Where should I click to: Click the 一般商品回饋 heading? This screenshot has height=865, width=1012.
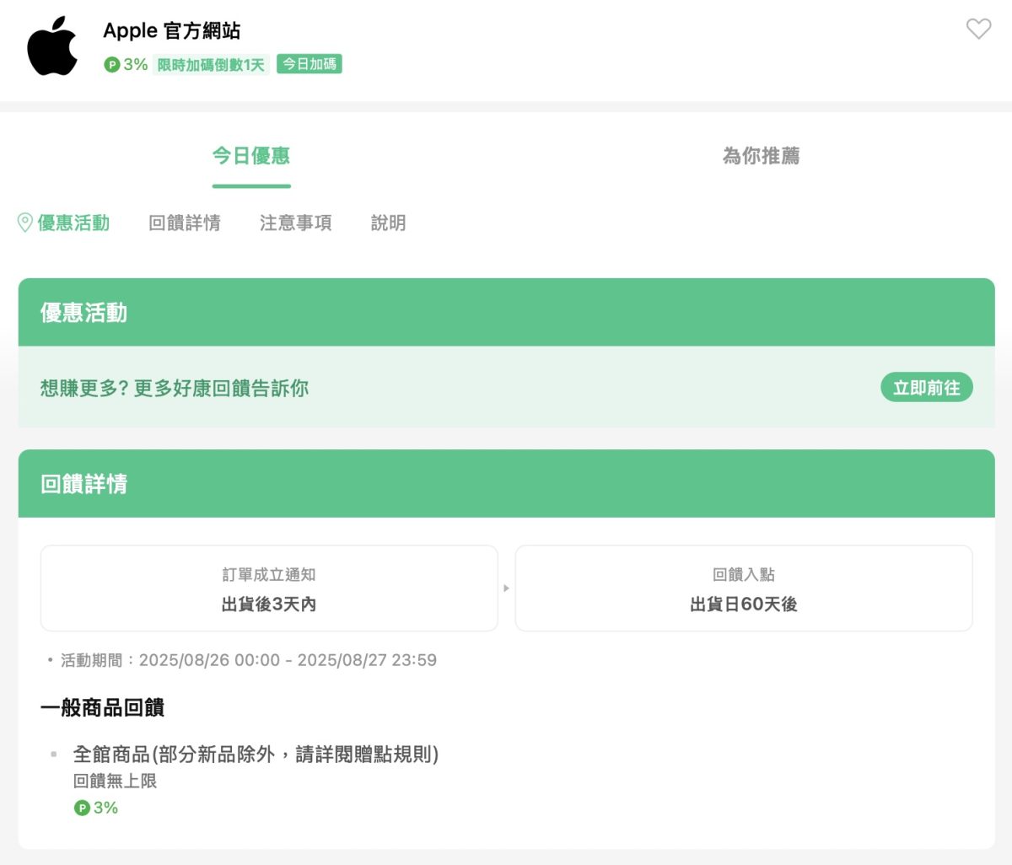point(102,707)
